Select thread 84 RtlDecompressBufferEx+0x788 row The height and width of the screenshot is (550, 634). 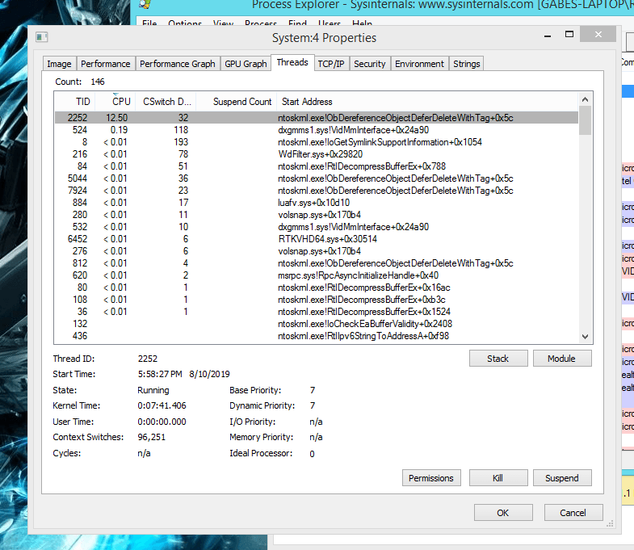(x=316, y=166)
